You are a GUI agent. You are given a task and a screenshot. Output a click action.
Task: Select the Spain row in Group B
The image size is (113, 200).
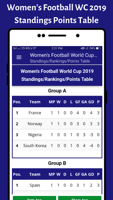coord(57,185)
